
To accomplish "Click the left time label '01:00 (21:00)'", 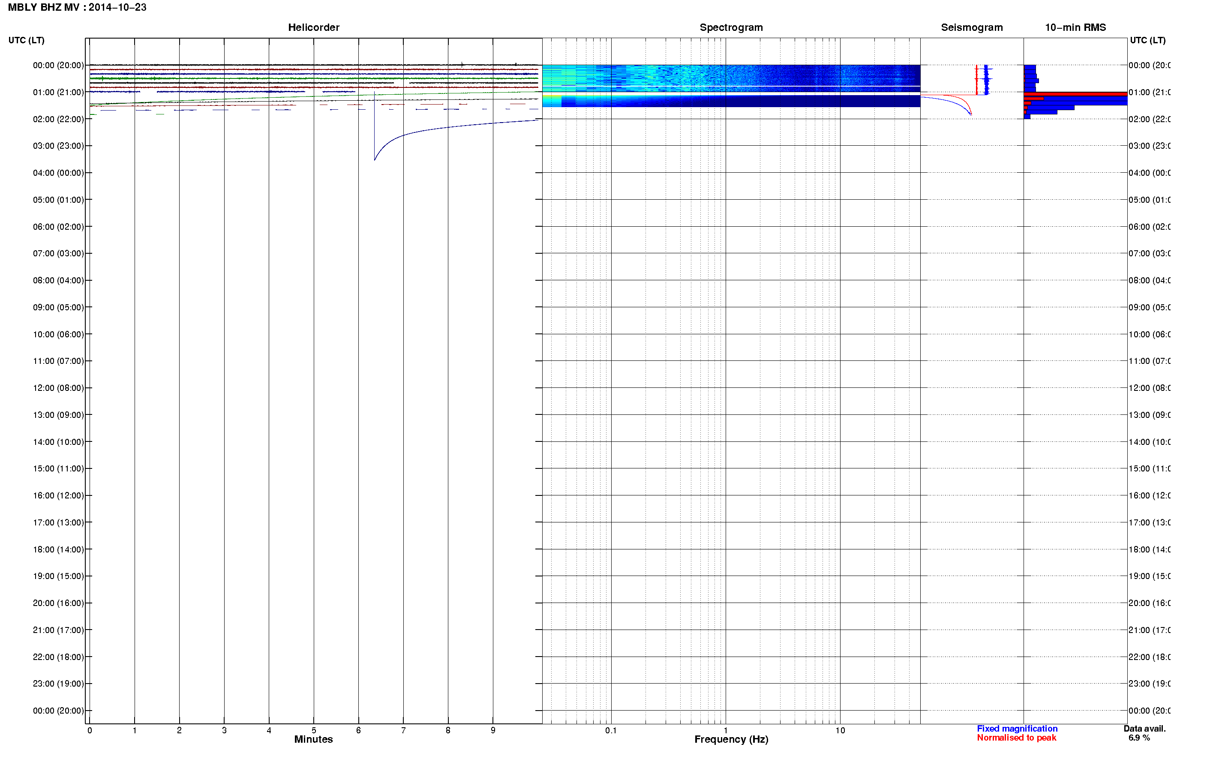I will [58, 92].
